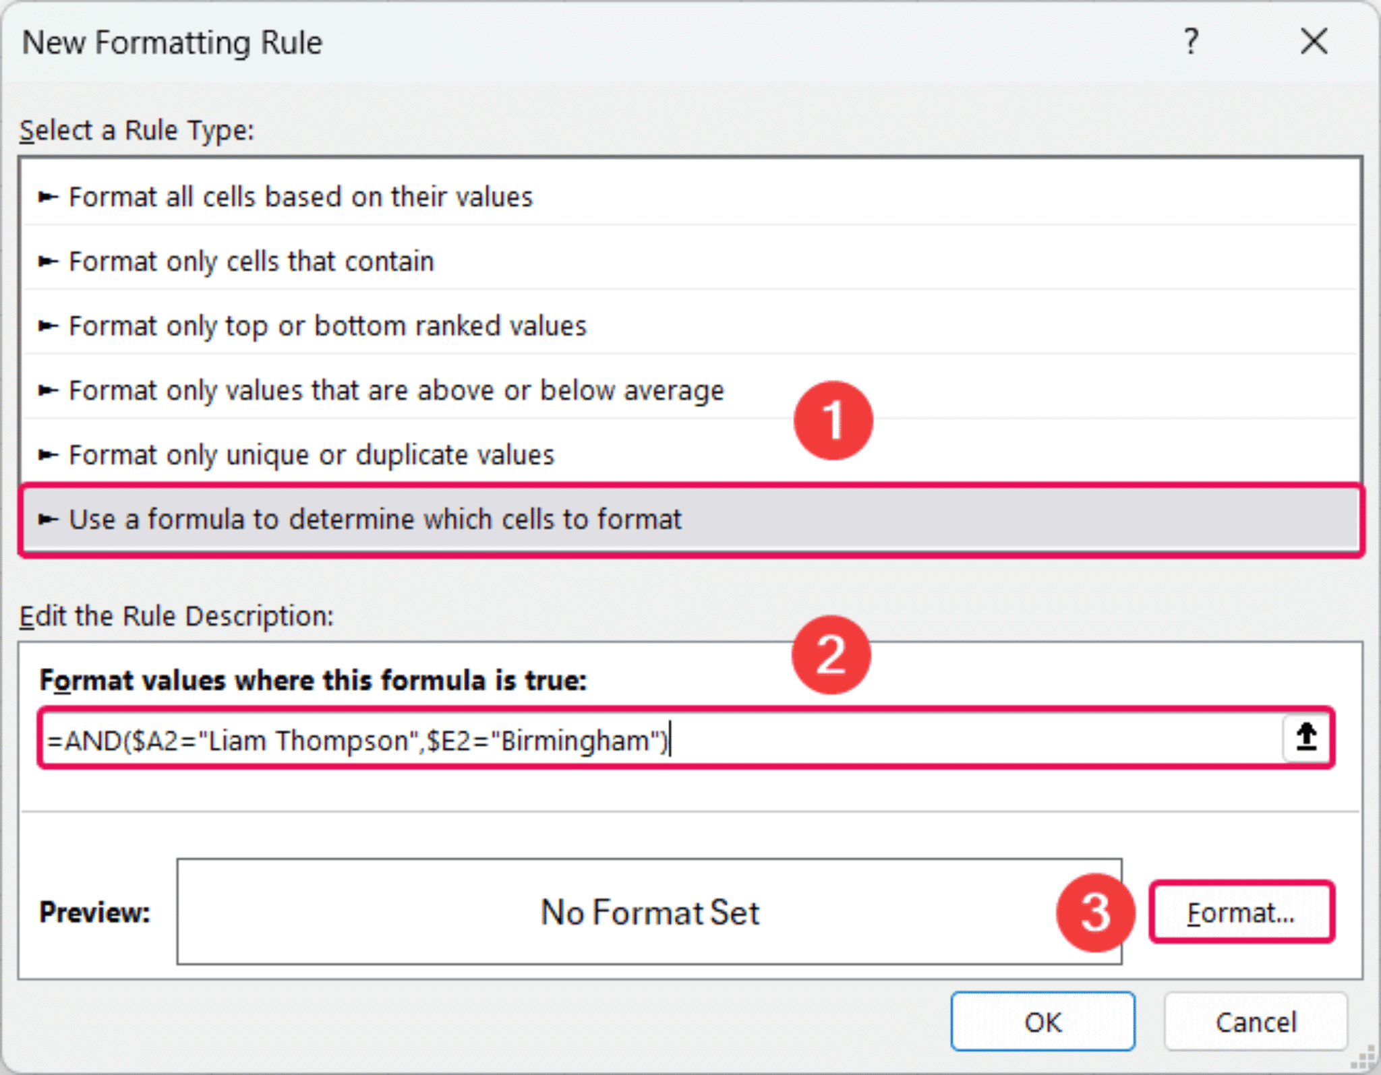
Task: Click the arrow icon beside "Format only top or bottom ranked values"
Action: (x=48, y=326)
